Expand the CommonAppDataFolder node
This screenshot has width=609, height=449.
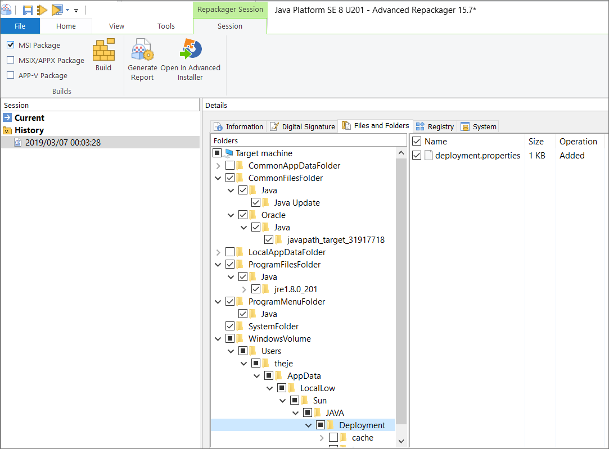218,166
